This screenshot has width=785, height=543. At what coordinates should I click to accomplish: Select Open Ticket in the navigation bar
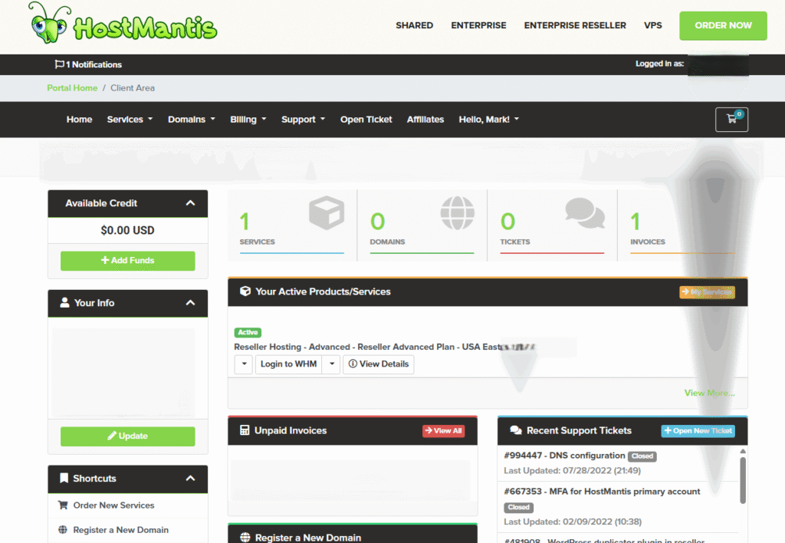coord(366,119)
